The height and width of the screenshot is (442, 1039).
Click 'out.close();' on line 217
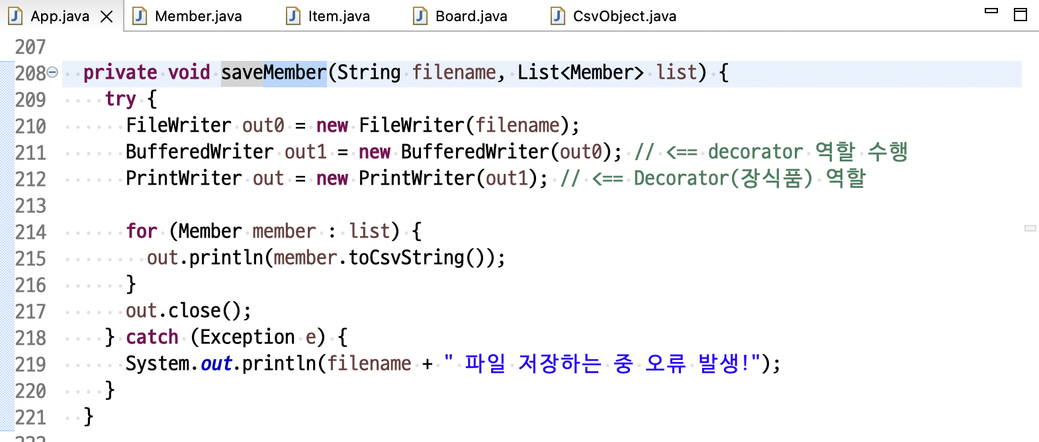pos(189,310)
